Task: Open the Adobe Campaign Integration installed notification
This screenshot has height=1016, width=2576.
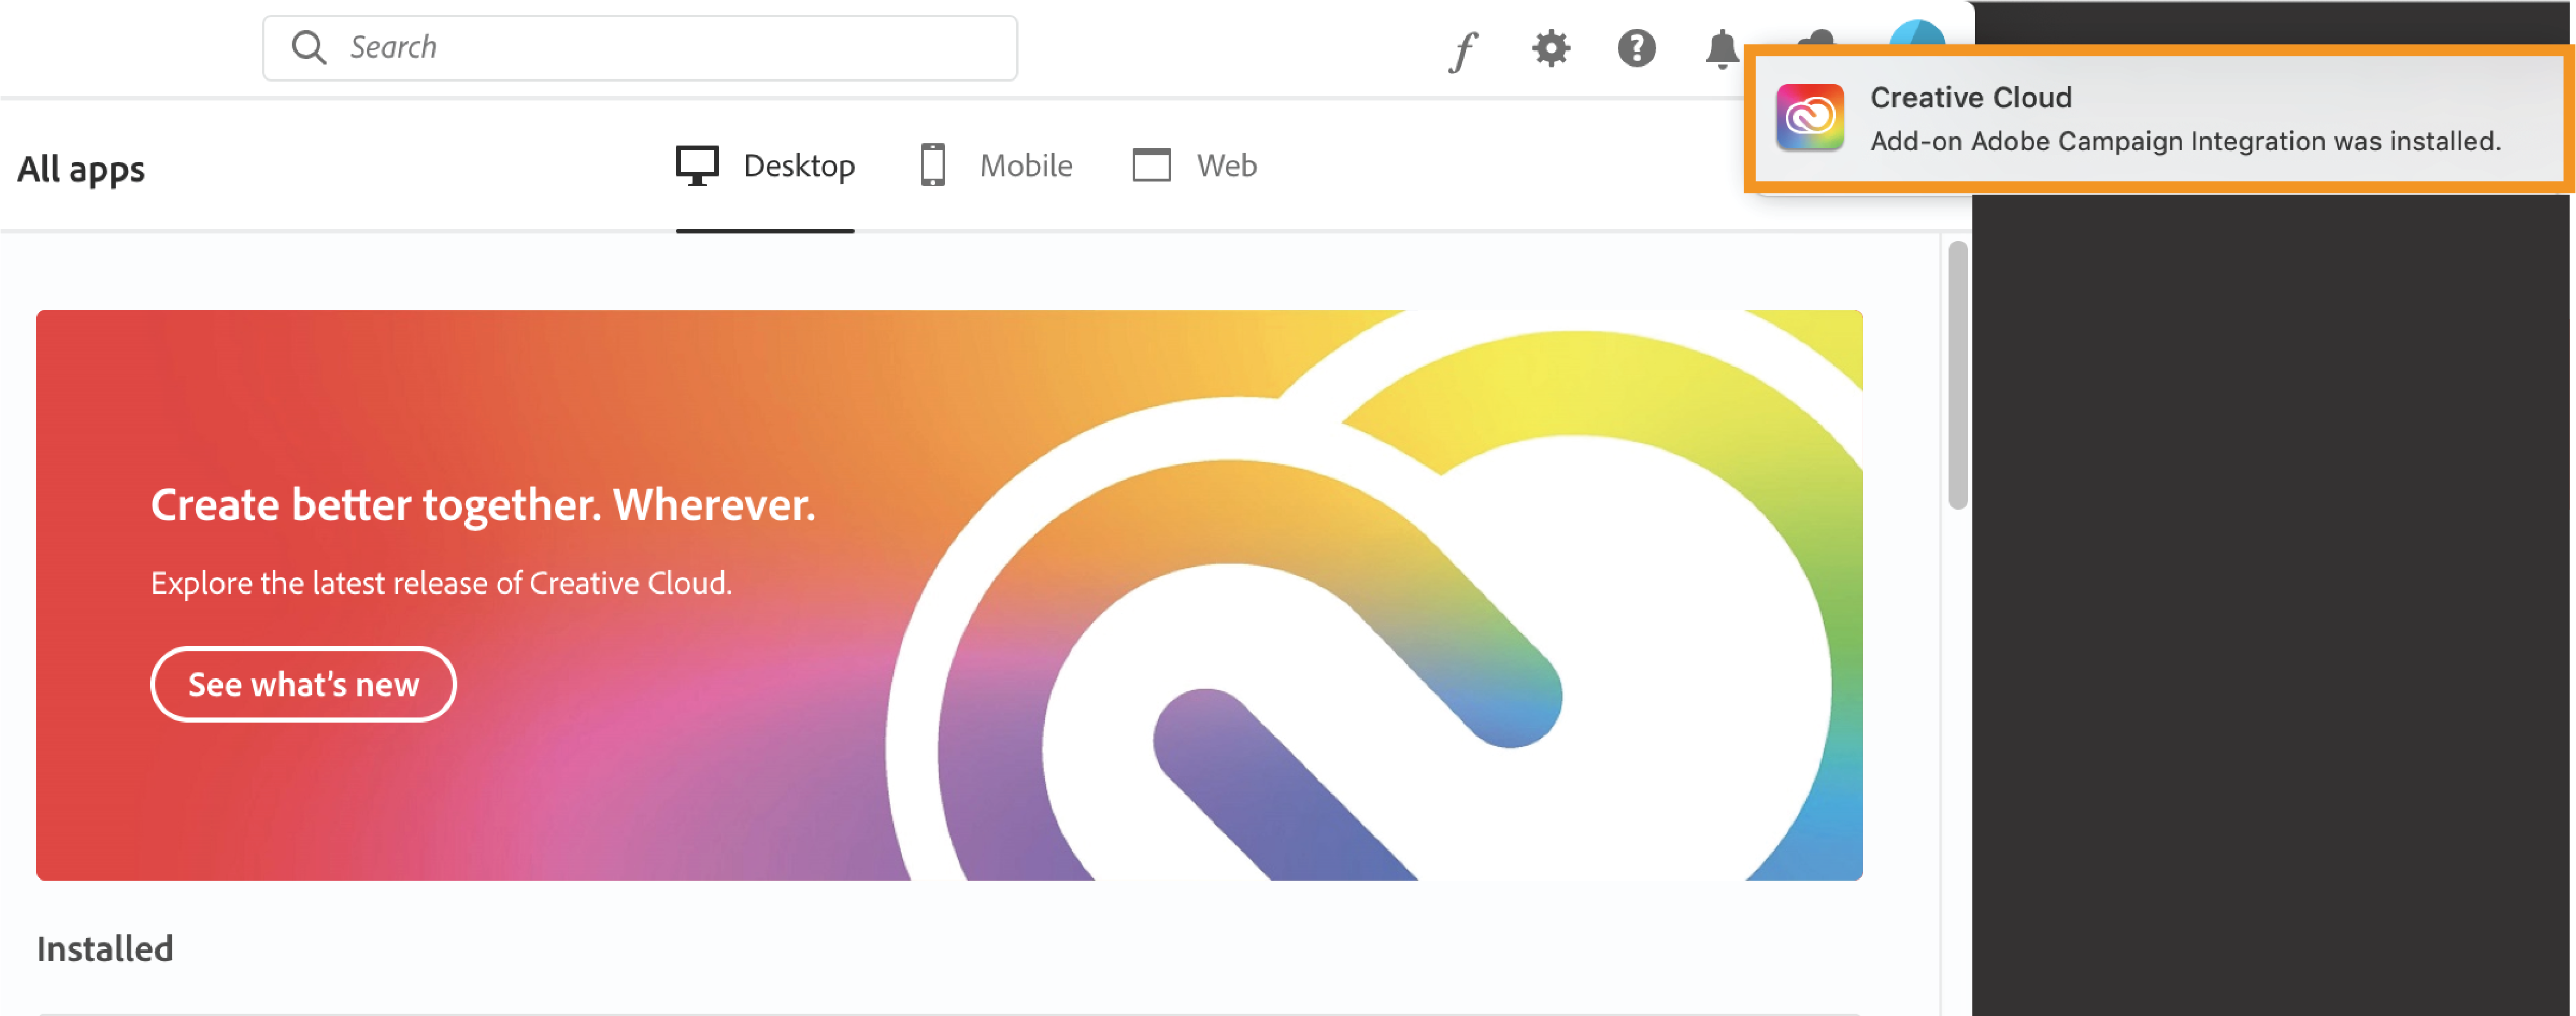Action: [2185, 142]
